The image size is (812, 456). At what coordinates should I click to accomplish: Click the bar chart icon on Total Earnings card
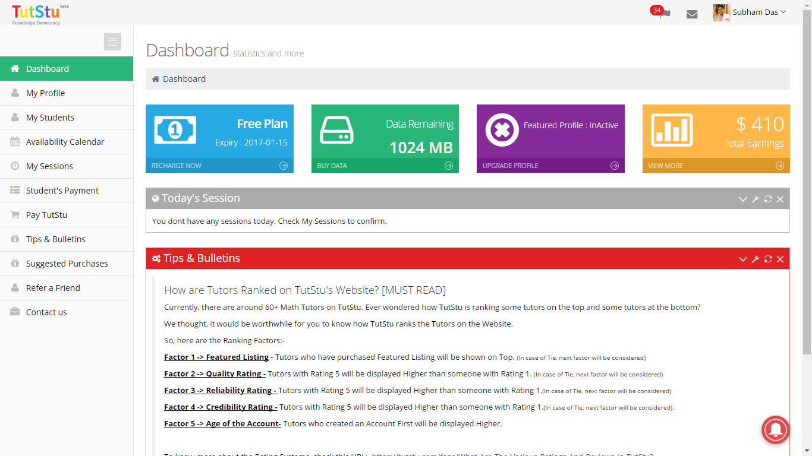pos(672,129)
